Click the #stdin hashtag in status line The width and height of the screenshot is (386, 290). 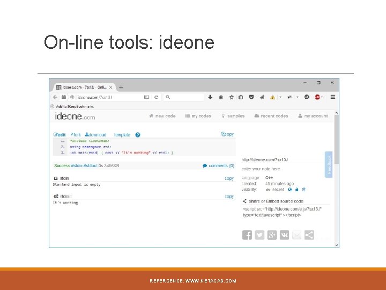click(77, 166)
